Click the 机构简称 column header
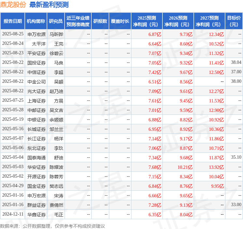The image size is (243, 229). click(36, 21)
